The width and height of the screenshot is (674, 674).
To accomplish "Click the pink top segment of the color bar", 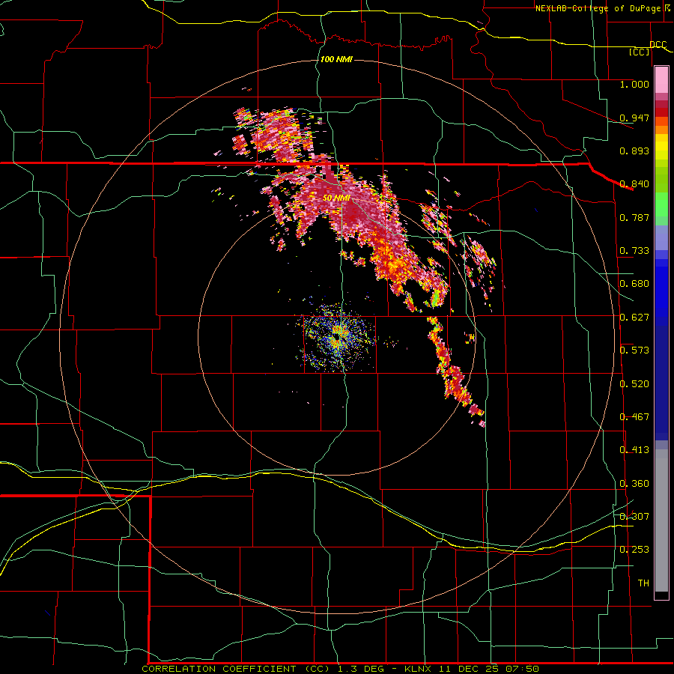I will (x=661, y=80).
